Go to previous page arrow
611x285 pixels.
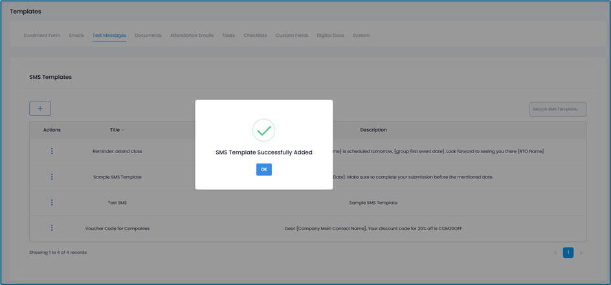pos(555,253)
